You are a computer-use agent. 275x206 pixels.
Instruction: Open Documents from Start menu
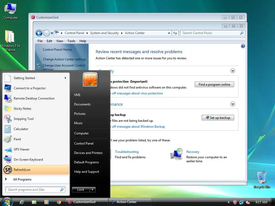tap(82, 104)
